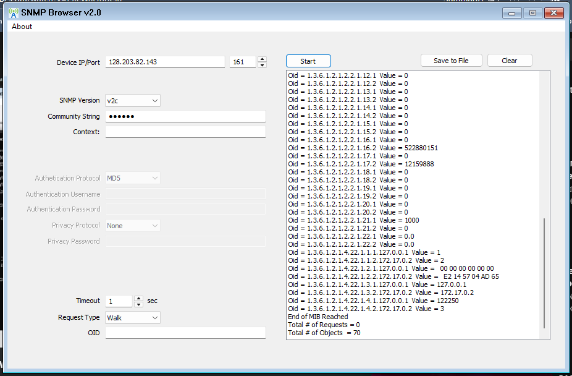The height and width of the screenshot is (376, 572).
Task: Select the Community String password field
Action: pos(185,116)
